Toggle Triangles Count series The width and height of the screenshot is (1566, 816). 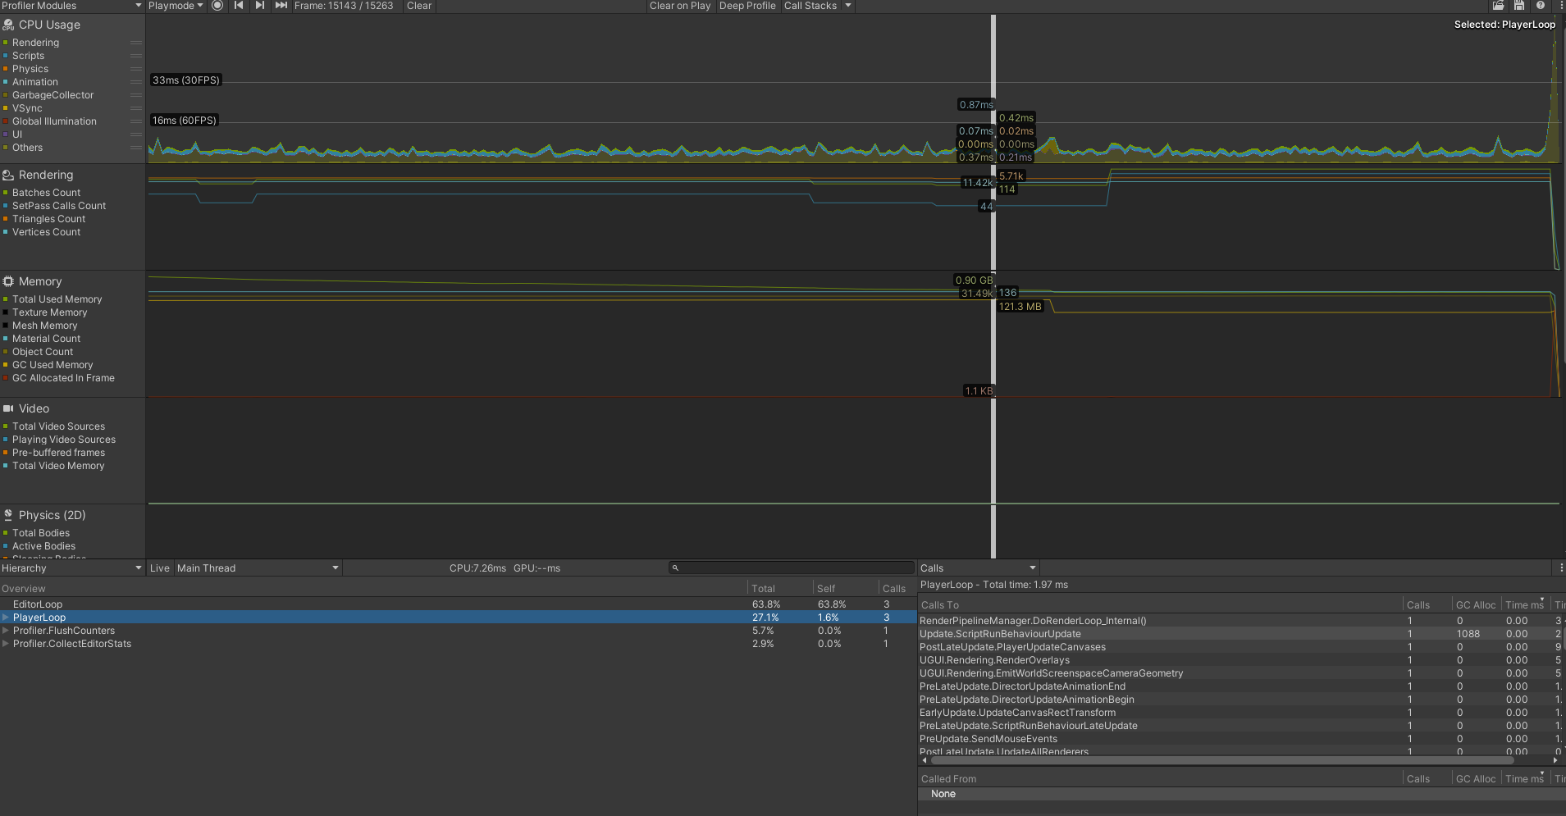point(6,219)
